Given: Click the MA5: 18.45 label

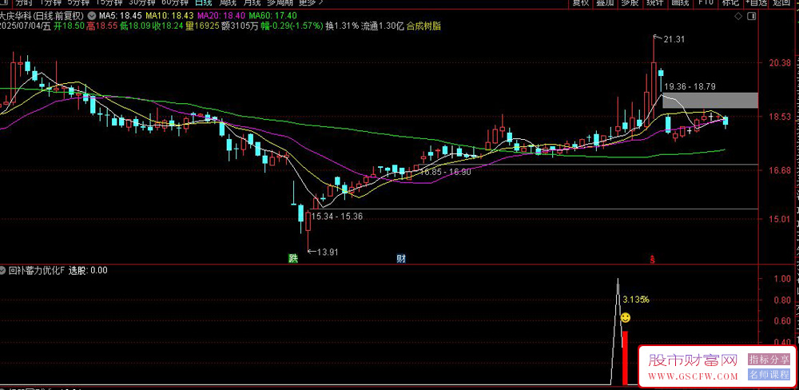Looking at the screenshot, I should tap(120, 15).
